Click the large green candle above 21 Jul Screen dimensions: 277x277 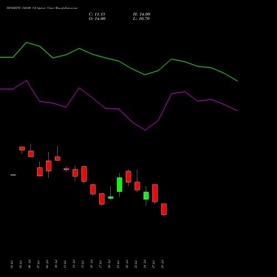[120, 184]
